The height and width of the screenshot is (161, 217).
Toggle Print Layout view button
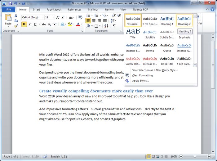point(149,157)
